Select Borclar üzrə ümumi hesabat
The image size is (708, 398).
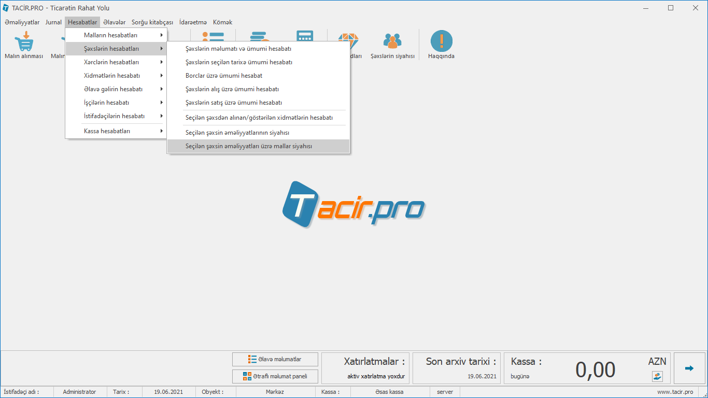click(x=224, y=76)
